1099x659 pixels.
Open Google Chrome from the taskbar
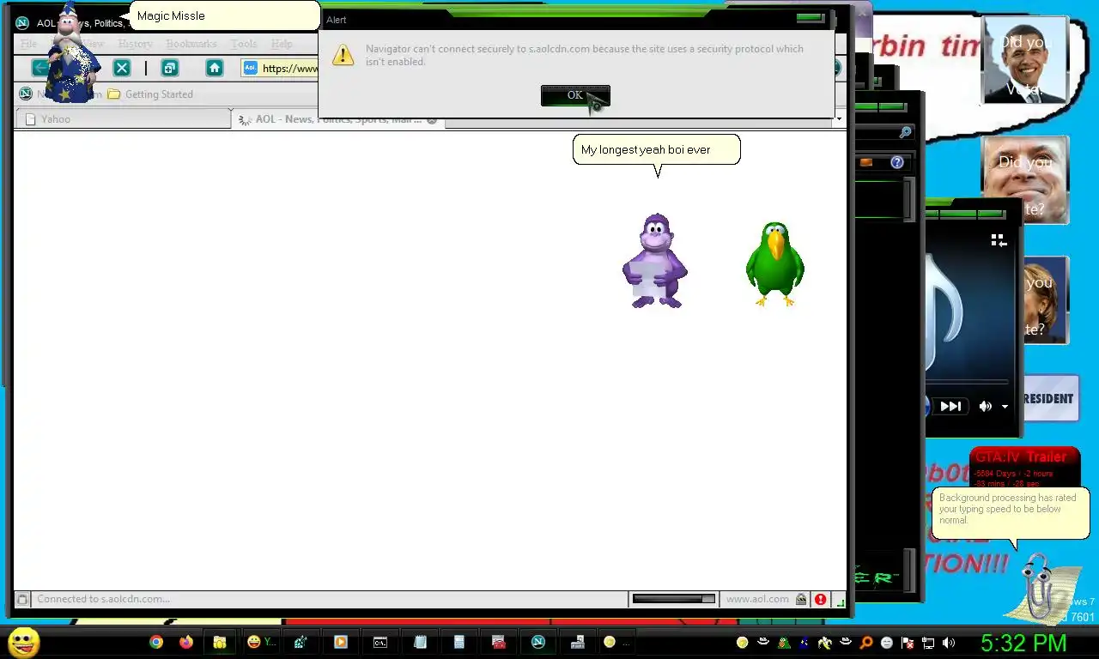click(156, 642)
